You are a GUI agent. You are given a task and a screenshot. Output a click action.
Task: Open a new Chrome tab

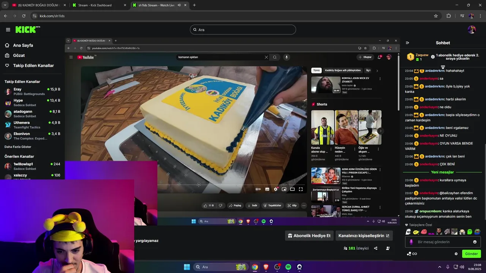(x=194, y=5)
